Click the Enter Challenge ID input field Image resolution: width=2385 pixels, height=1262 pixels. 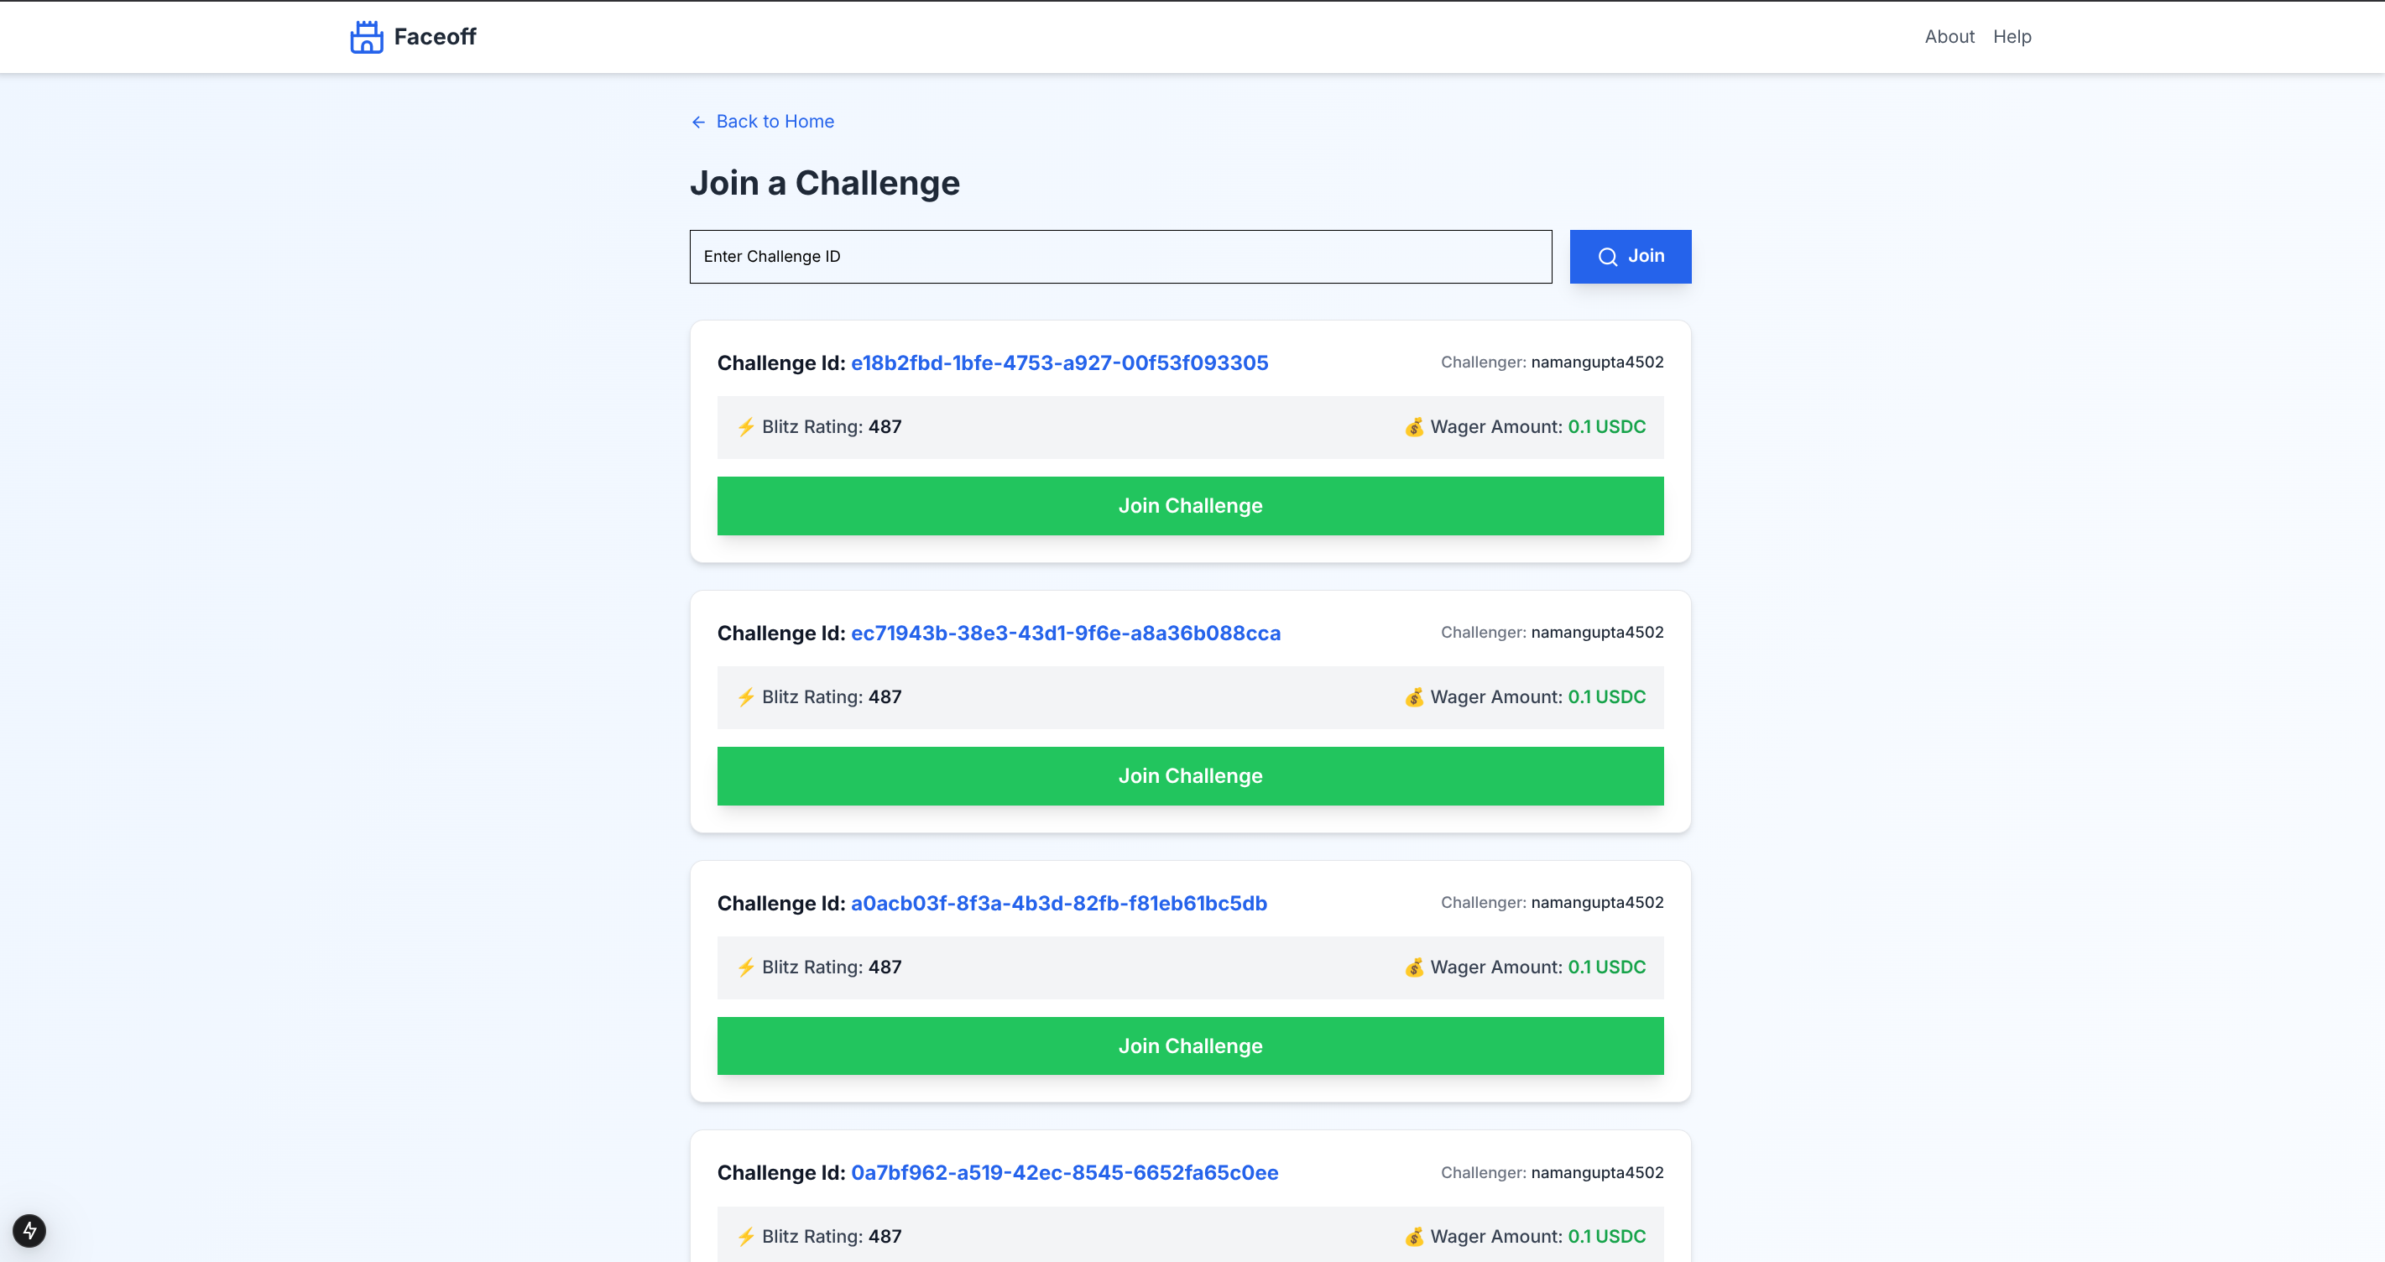pos(1120,257)
